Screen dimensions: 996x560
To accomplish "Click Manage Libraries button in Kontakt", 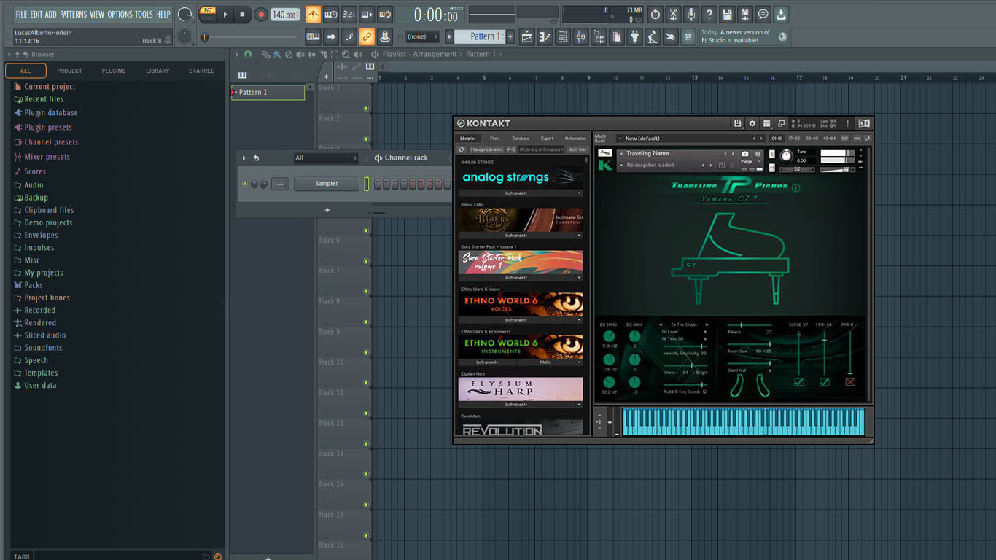I will click(x=486, y=149).
